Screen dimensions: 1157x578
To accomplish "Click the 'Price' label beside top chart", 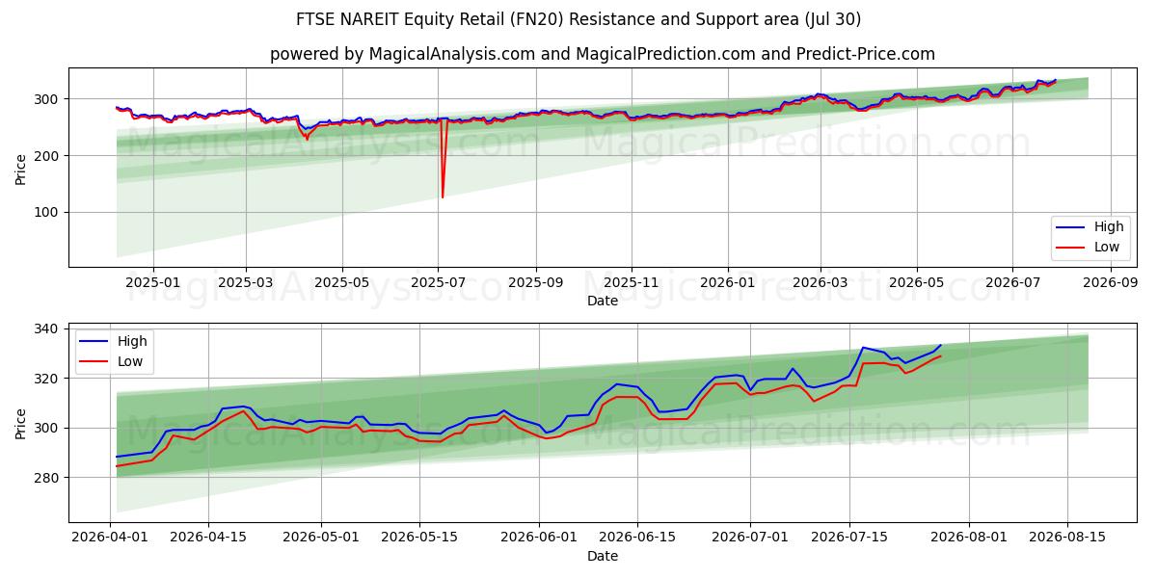I will click(x=21, y=167).
